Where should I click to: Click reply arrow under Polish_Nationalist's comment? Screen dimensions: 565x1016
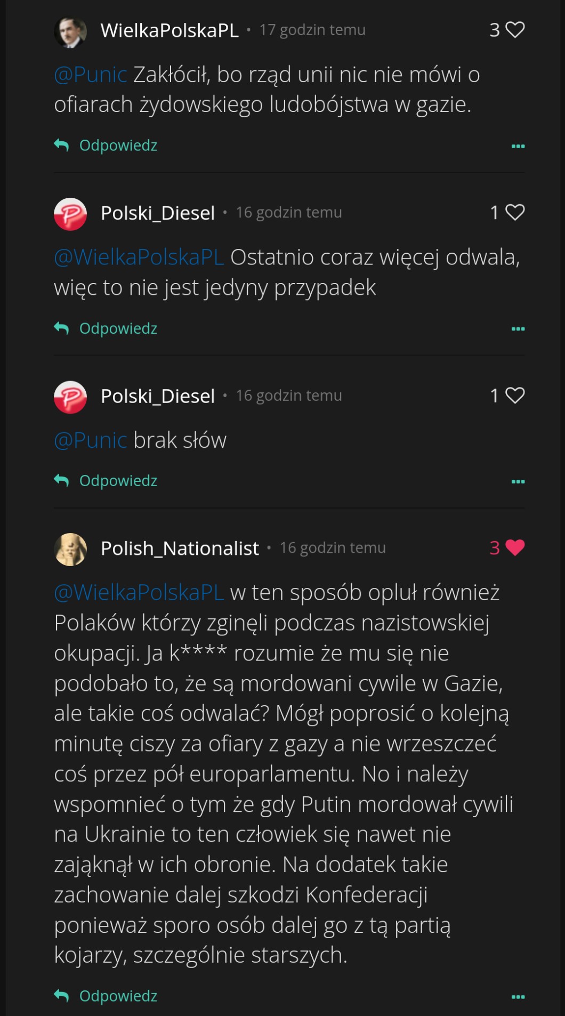(62, 996)
